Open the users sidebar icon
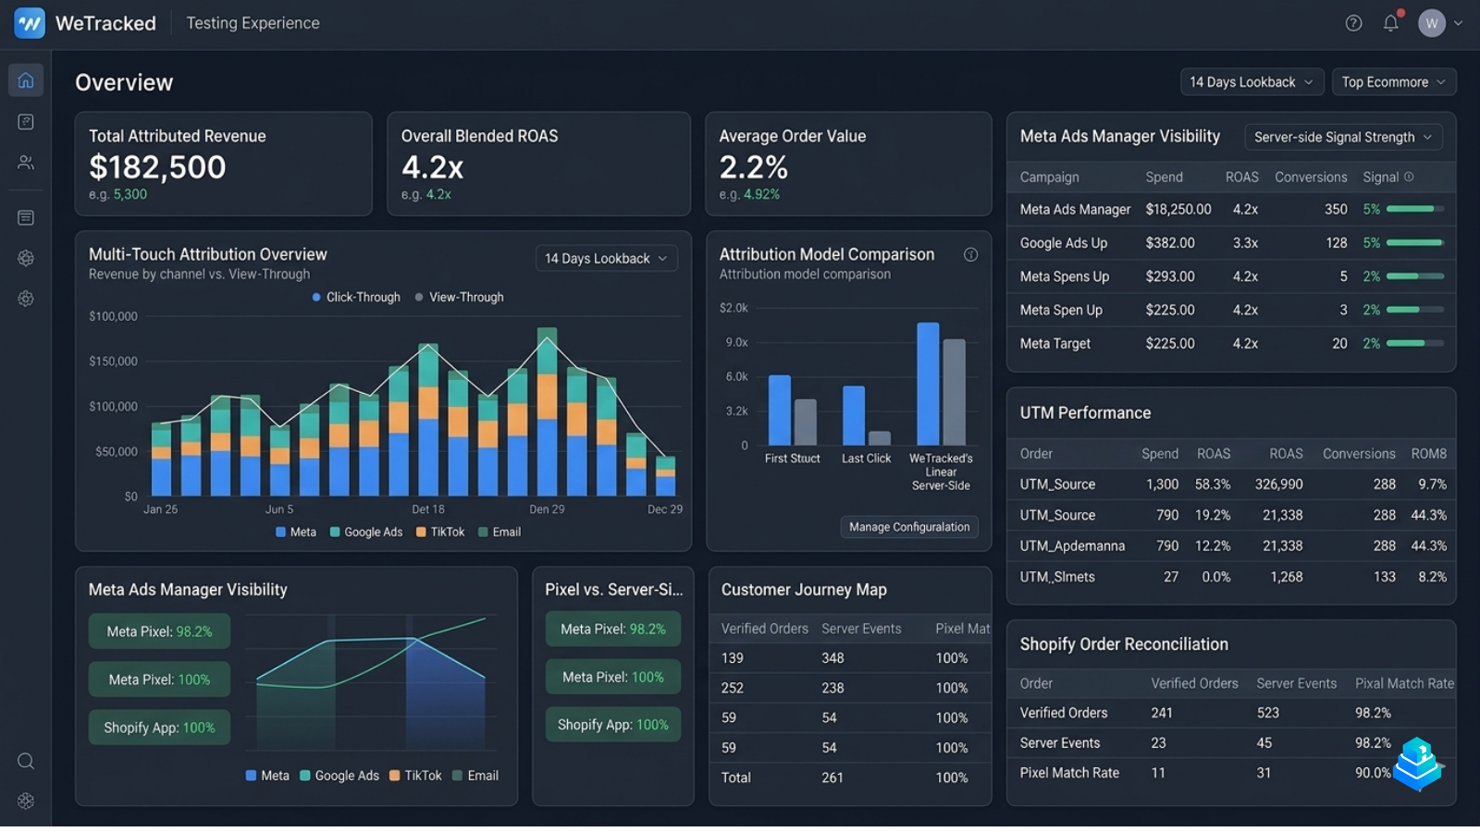1480x832 pixels. [x=26, y=163]
